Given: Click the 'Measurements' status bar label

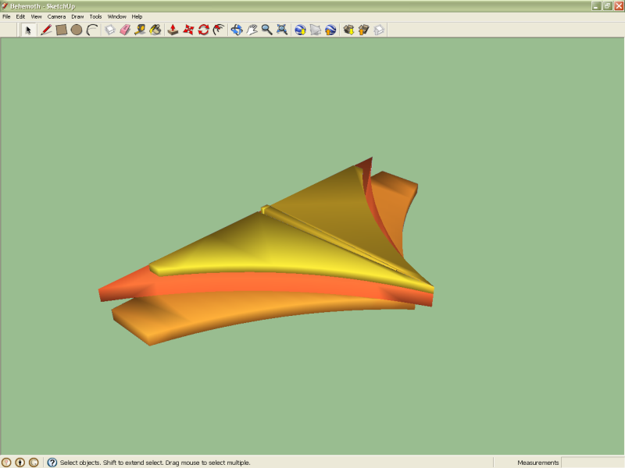Looking at the screenshot, I should coord(537,463).
